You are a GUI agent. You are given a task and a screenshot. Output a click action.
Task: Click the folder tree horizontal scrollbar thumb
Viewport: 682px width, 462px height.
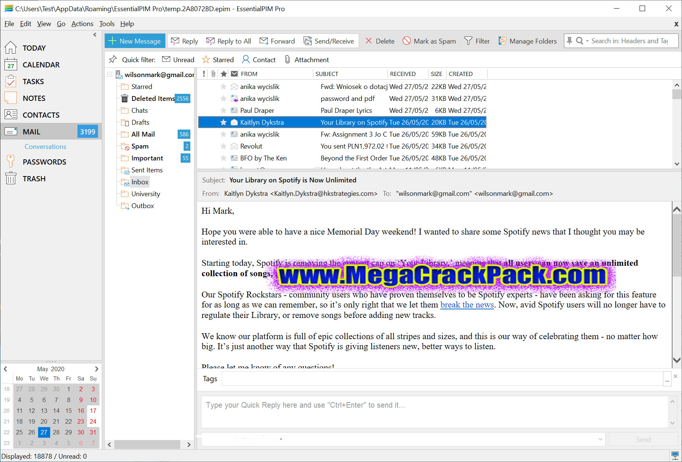(147, 445)
